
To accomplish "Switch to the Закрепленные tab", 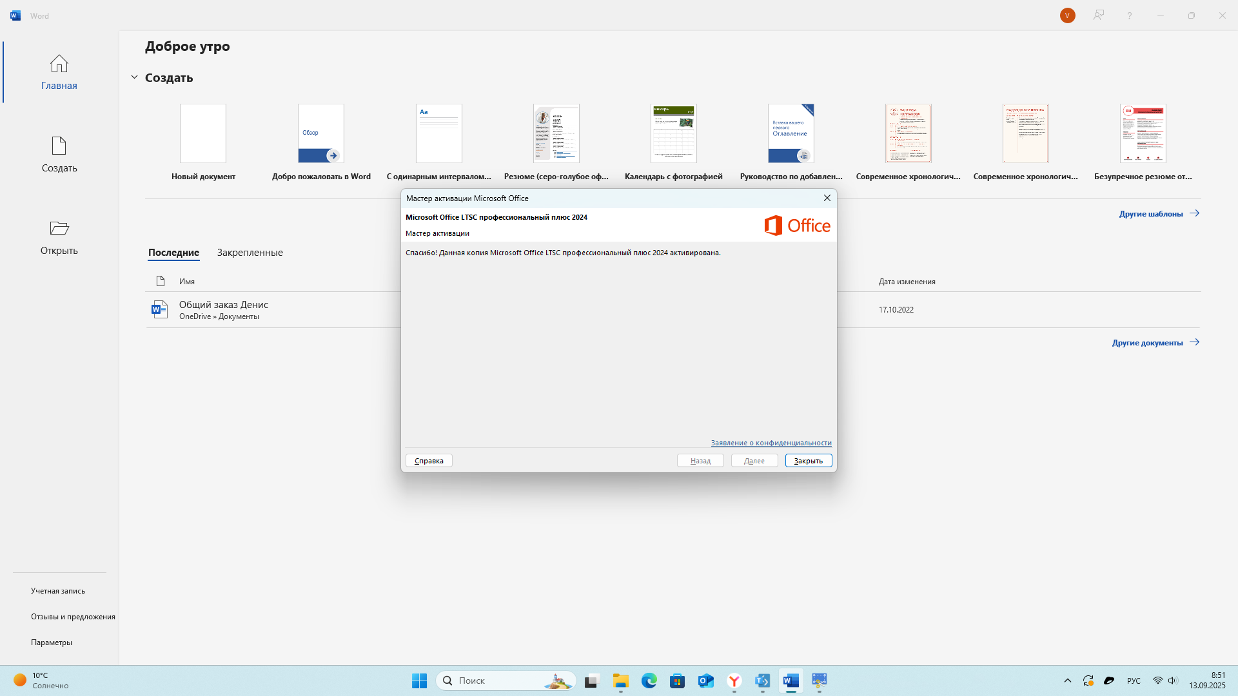I will click(250, 253).
